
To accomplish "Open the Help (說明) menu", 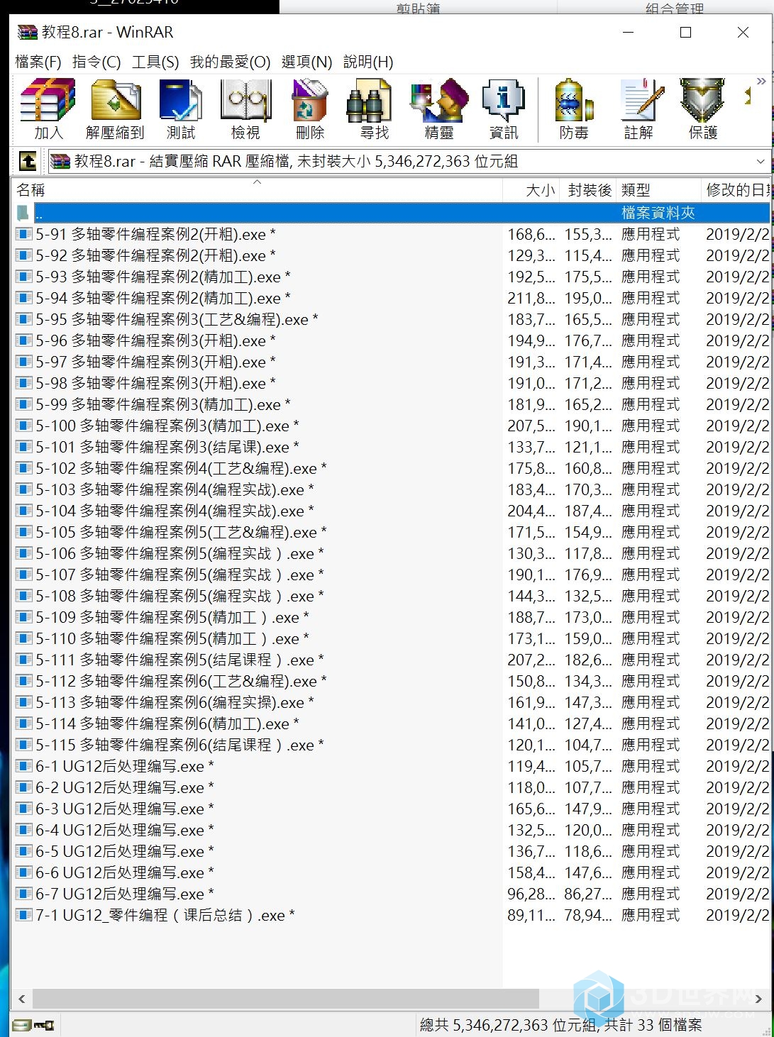I will [367, 62].
